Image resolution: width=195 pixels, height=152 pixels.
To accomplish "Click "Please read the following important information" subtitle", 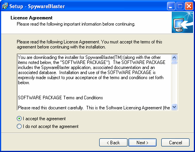I will click(x=76, y=24).
